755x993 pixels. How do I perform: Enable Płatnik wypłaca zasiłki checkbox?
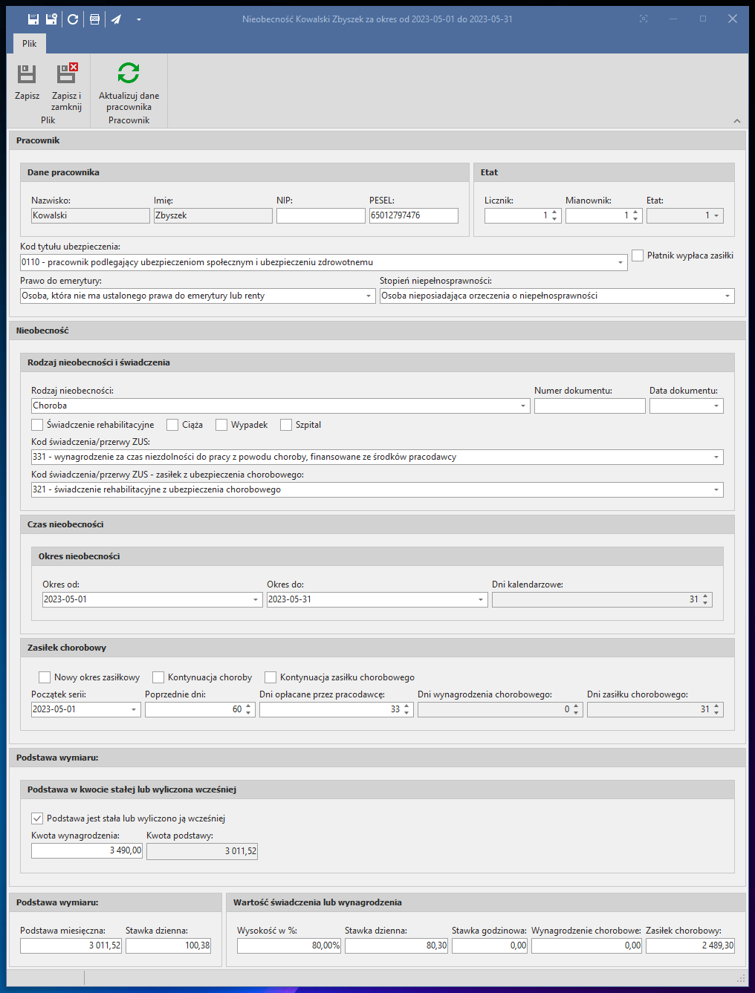pos(638,255)
